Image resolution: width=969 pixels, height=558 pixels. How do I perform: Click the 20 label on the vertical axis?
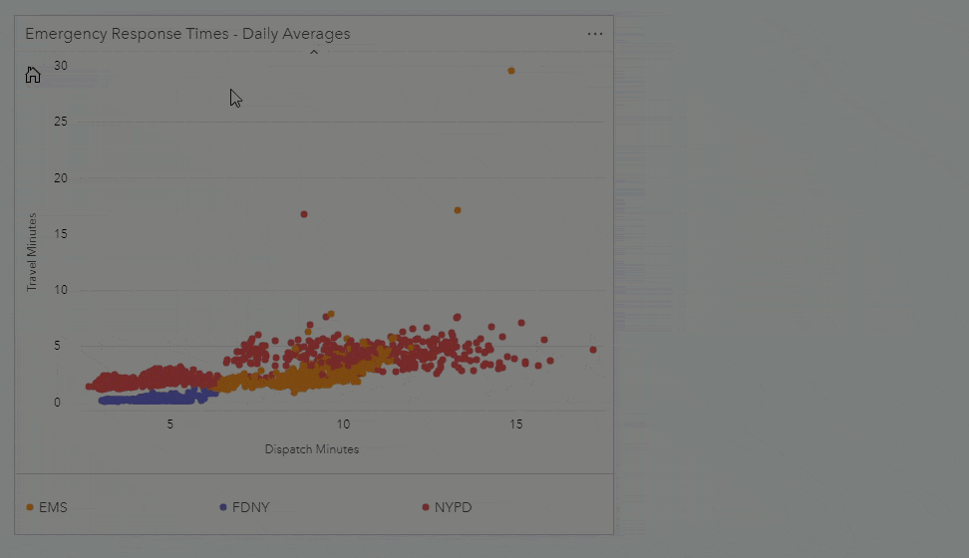click(x=62, y=178)
